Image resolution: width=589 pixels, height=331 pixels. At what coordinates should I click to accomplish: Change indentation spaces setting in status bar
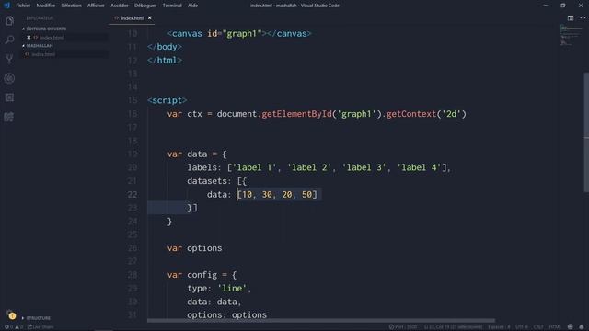pos(499,327)
